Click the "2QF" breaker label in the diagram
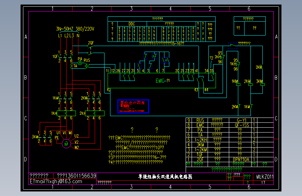The image size is (302, 196). (x=91, y=43)
